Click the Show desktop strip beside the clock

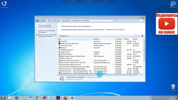(177, 98)
